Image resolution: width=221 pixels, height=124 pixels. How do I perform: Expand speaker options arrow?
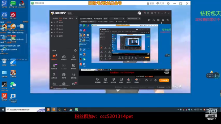click(140, 80)
